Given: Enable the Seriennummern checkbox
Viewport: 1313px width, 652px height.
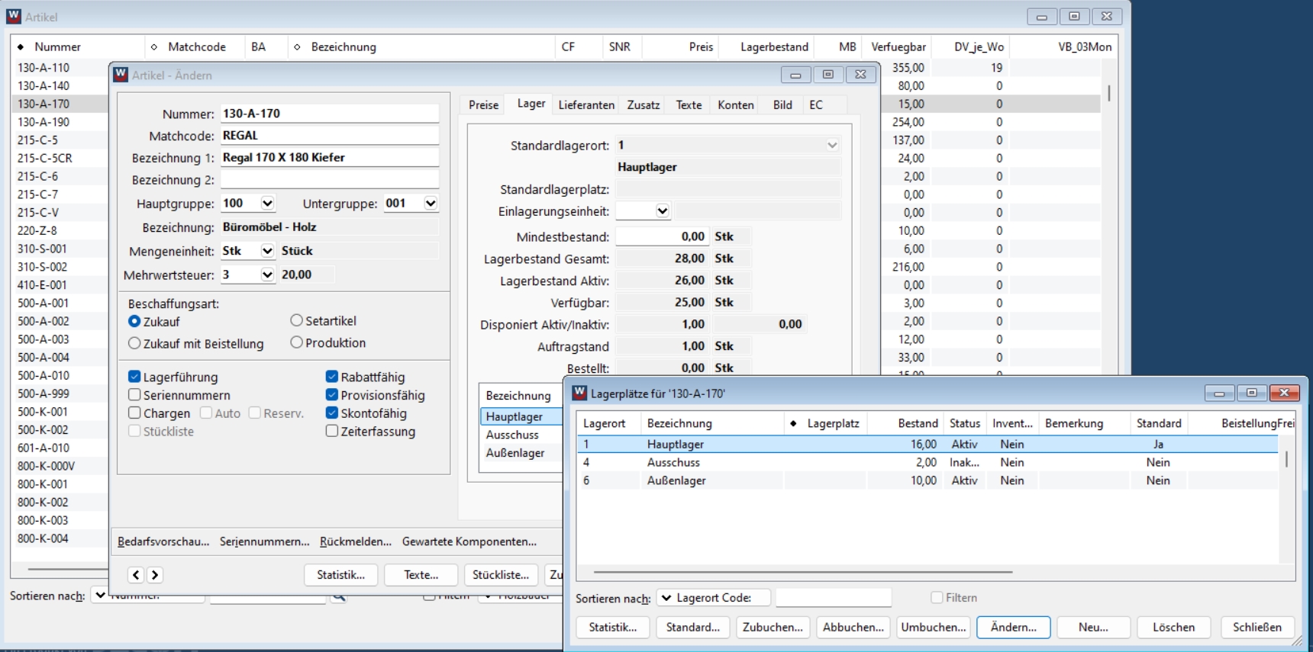Looking at the screenshot, I should click(134, 395).
